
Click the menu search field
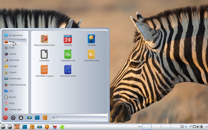coord(79,118)
